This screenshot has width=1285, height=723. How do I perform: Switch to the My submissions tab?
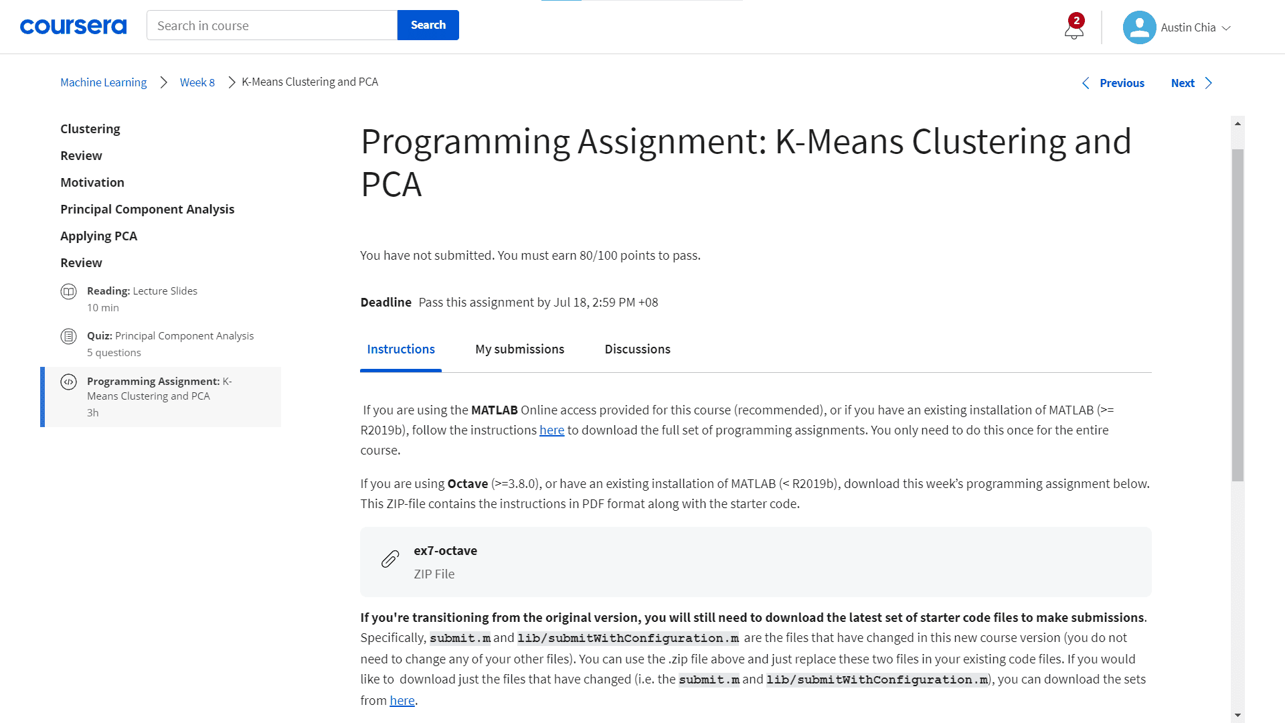point(519,349)
